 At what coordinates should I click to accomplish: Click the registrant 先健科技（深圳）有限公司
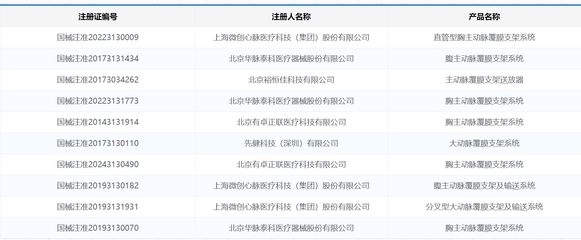pyautogui.click(x=291, y=143)
